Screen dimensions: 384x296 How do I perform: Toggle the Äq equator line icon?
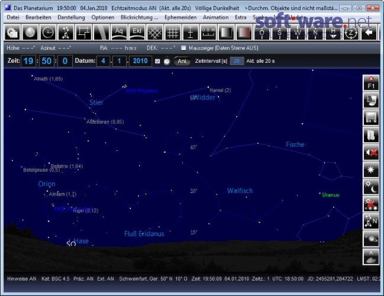(119, 33)
